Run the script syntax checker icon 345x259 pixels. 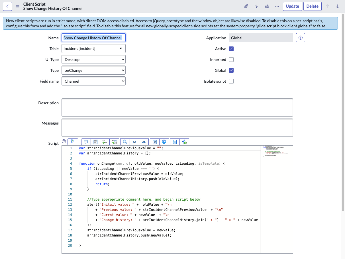[x=184, y=142]
